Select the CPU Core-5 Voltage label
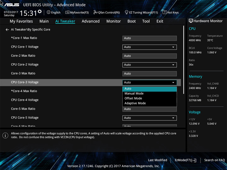Viewport: 227px width, 170px height. coord(25,118)
